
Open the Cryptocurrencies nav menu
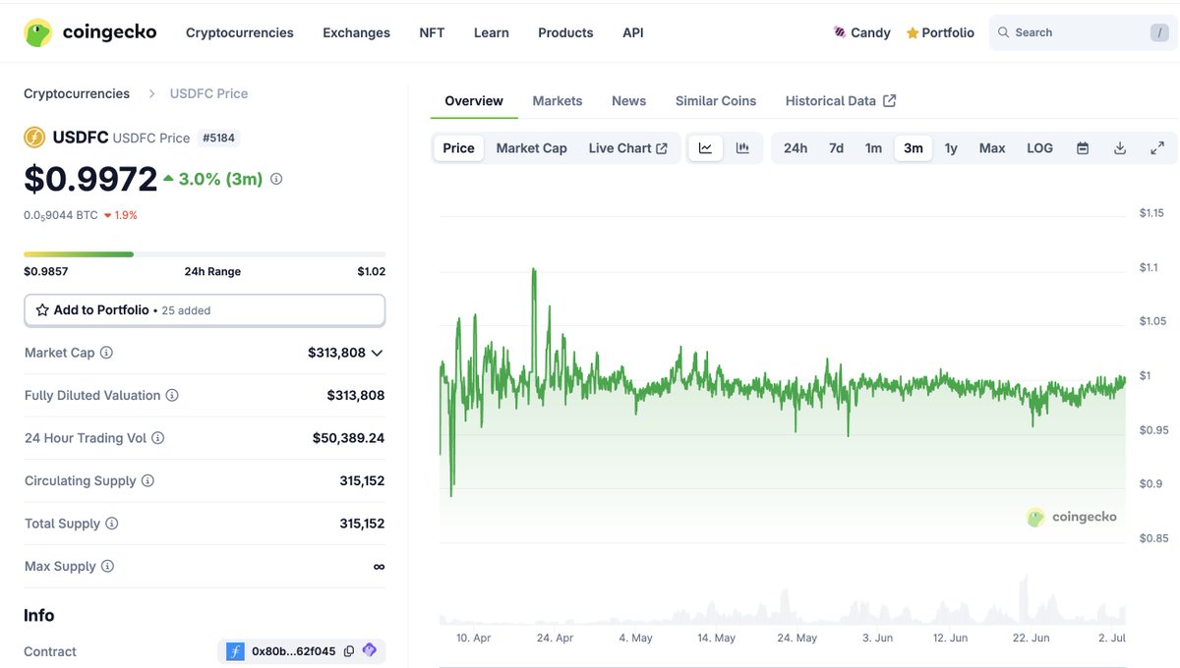point(240,32)
